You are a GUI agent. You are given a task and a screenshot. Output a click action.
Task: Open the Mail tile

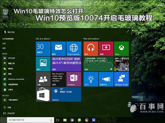[x=58, y=49]
